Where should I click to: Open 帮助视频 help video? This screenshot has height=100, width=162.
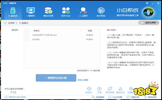[x=150, y=97]
